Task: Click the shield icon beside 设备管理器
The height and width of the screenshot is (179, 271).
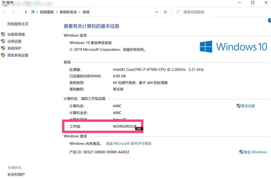Action: pos(3,34)
